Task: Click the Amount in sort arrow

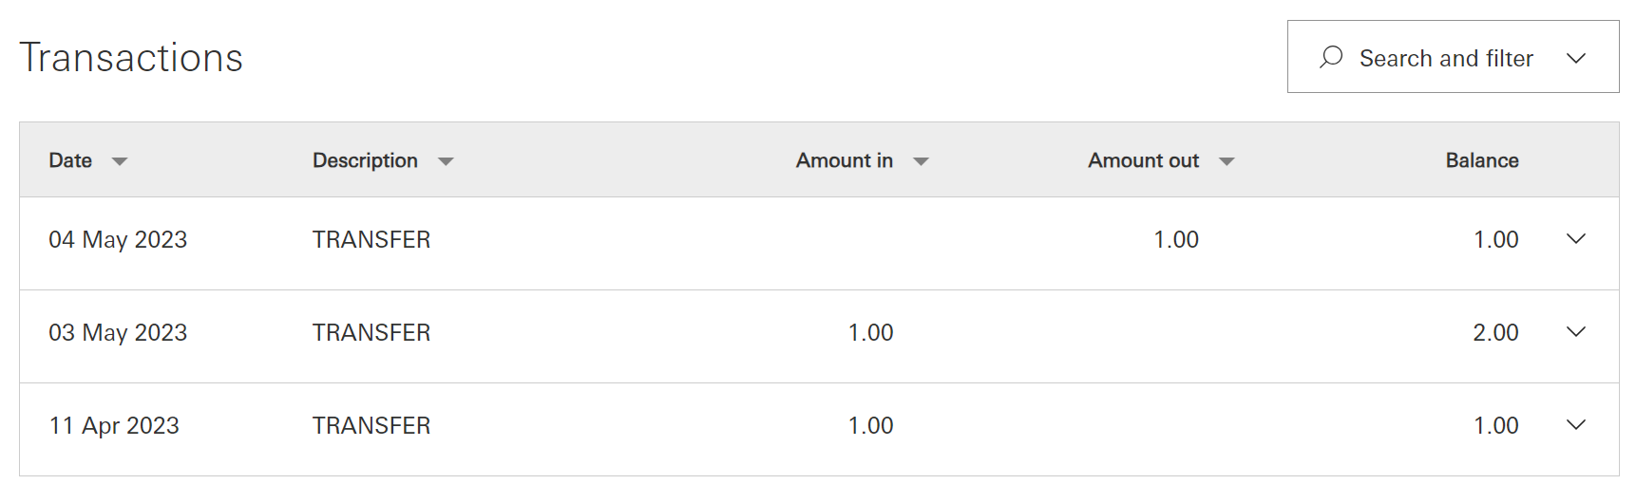Action: click(x=921, y=161)
